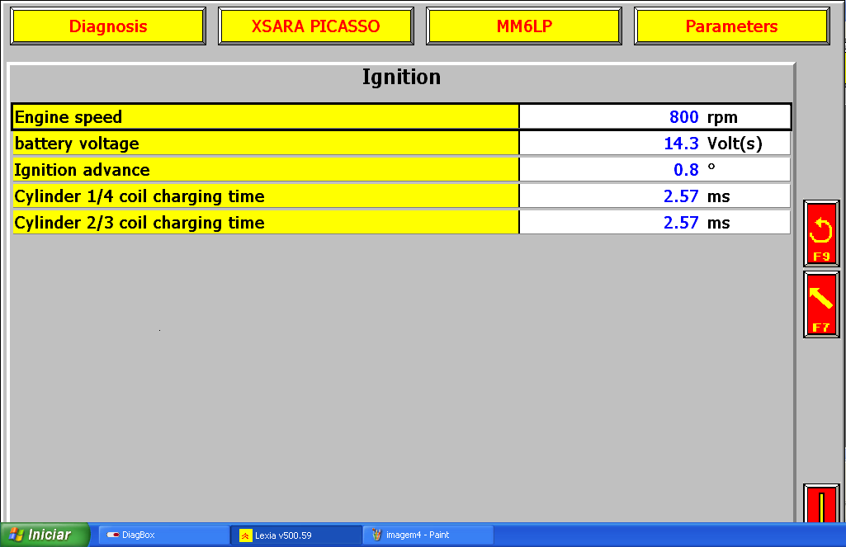Click the Diagnosis header button
846x547 pixels.
point(107,26)
